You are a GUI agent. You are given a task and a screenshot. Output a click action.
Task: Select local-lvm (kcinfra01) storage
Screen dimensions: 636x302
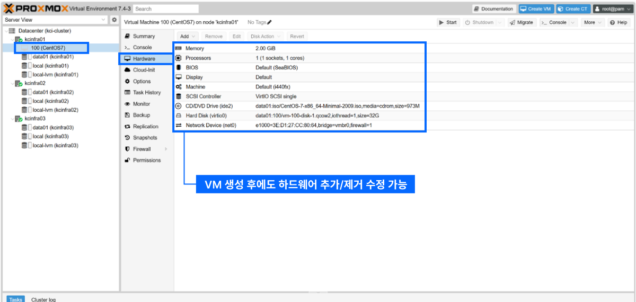tap(56, 74)
